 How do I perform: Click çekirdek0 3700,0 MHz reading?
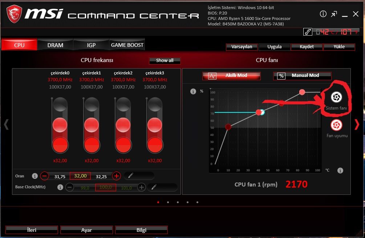pos(60,79)
